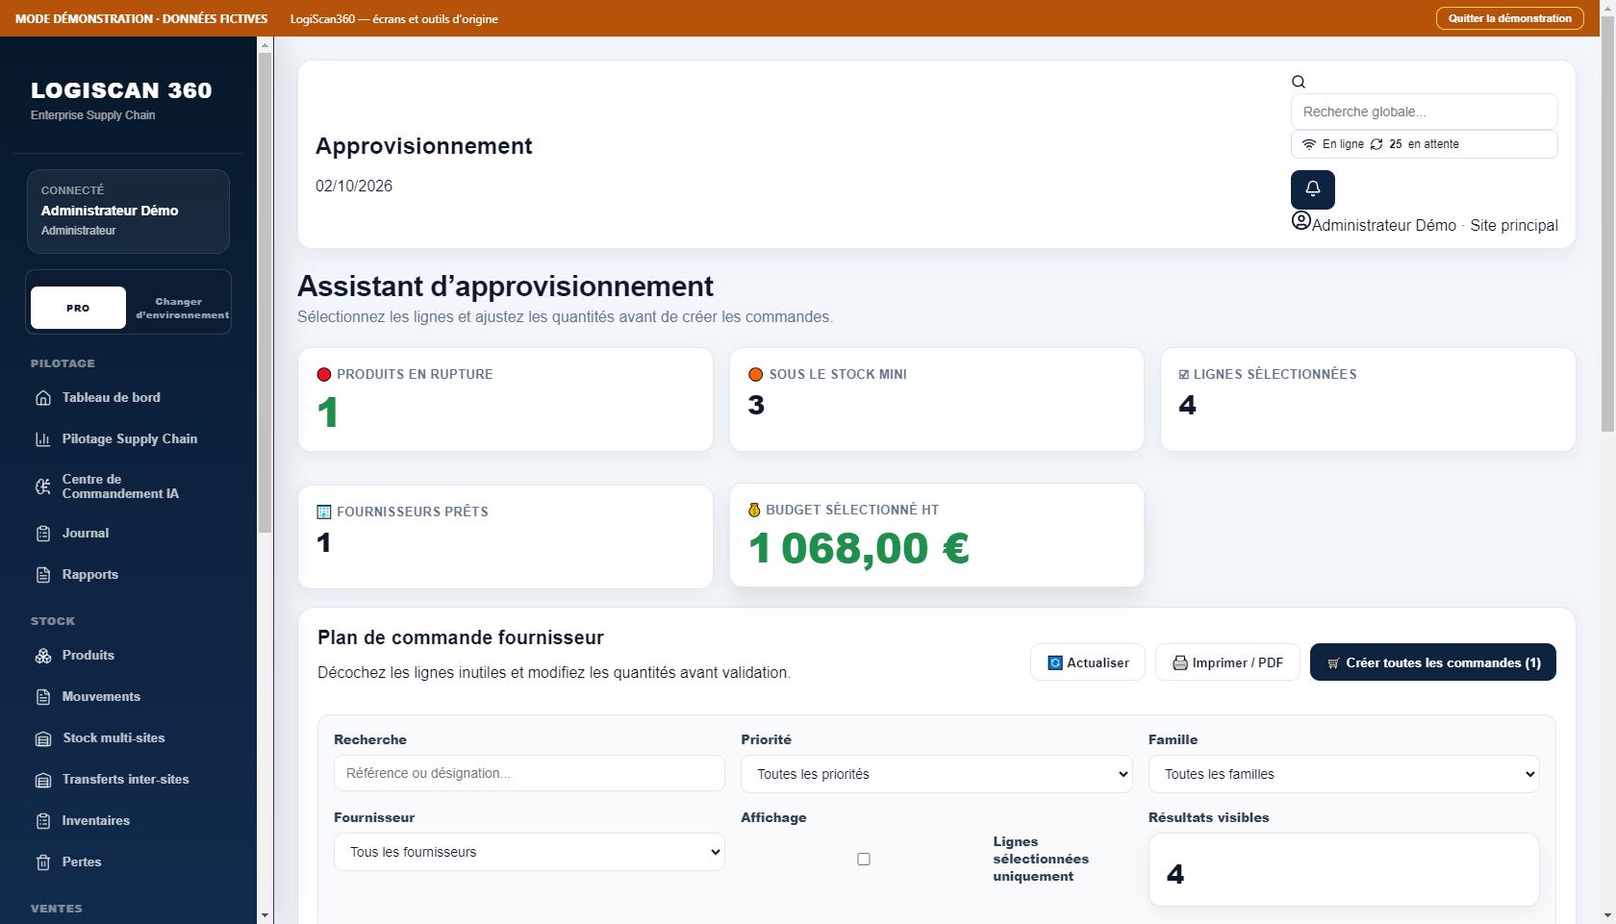This screenshot has height=924, width=1616.
Task: Select the PRO environment toggle
Action: (x=78, y=308)
